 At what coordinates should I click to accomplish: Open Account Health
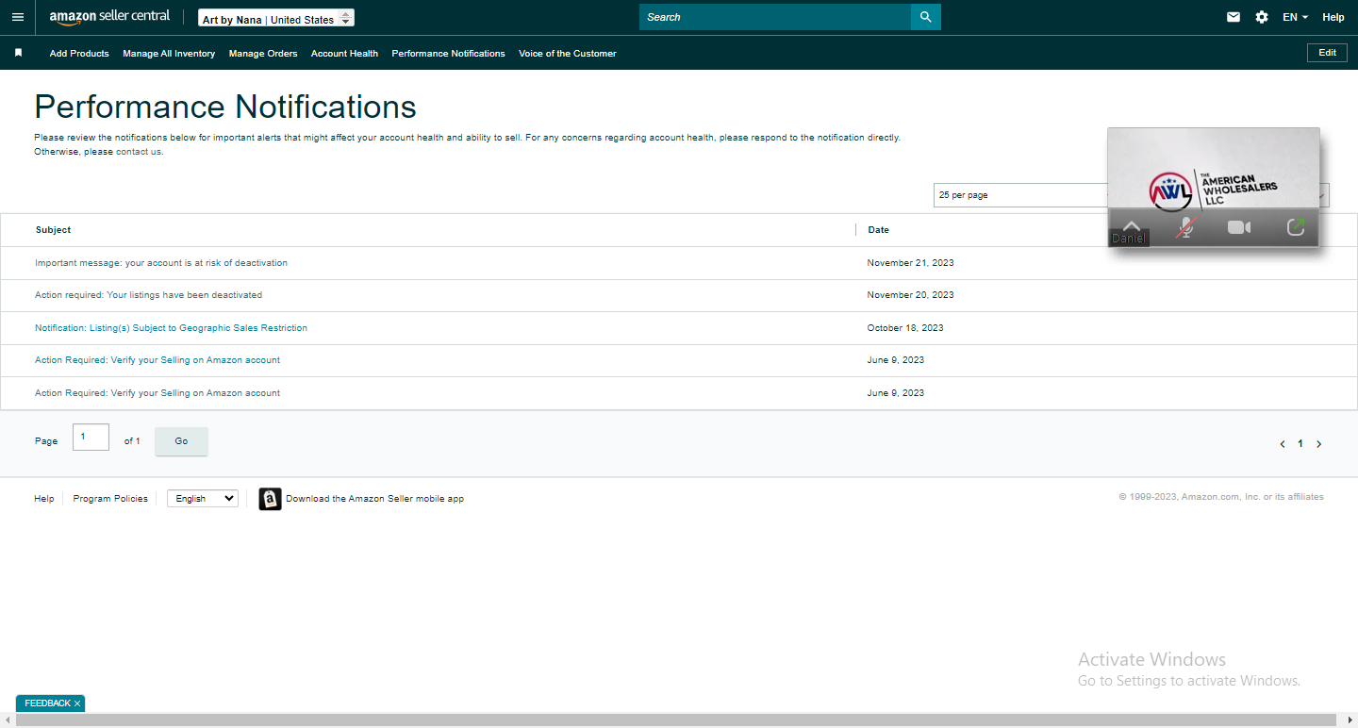coord(344,54)
